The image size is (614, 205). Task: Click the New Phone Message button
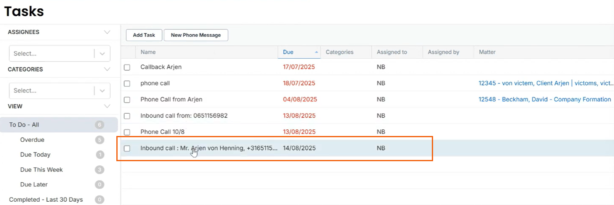click(x=196, y=35)
